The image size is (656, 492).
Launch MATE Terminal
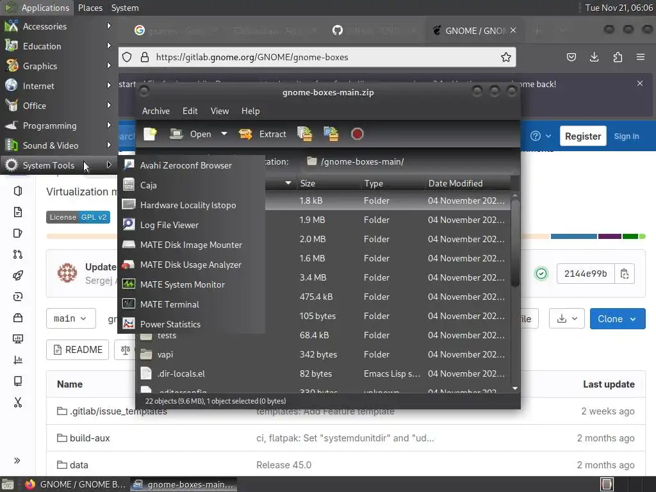[x=191, y=304]
